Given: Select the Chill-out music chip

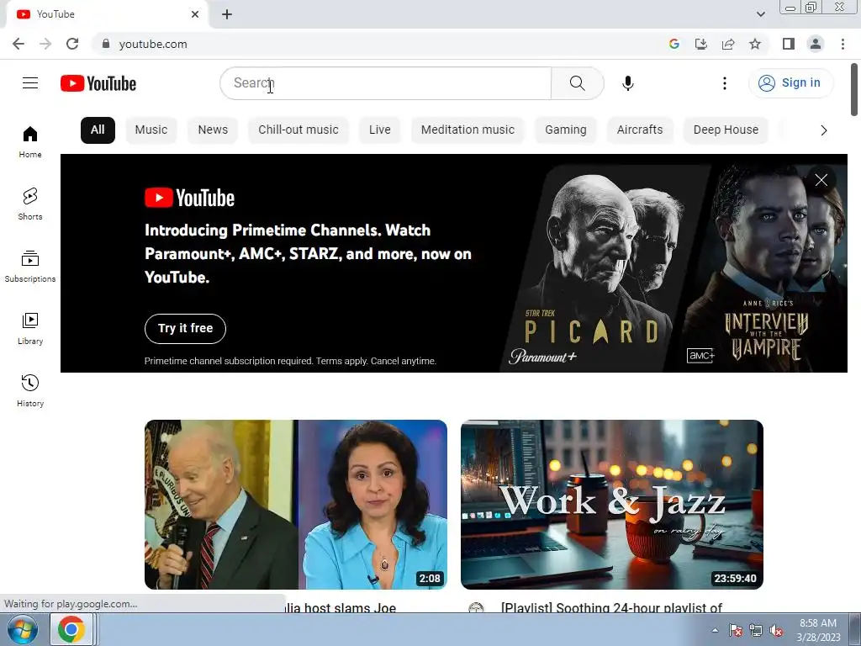Looking at the screenshot, I should tap(298, 130).
